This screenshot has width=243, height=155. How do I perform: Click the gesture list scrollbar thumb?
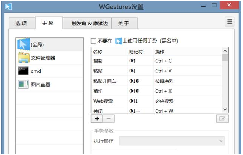[x=225, y=58]
